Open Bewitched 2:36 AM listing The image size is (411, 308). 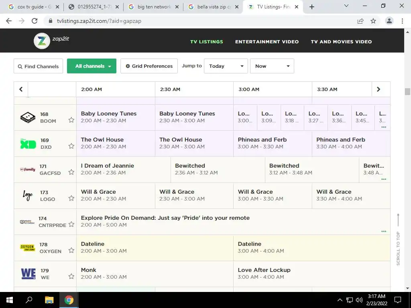[218, 170]
